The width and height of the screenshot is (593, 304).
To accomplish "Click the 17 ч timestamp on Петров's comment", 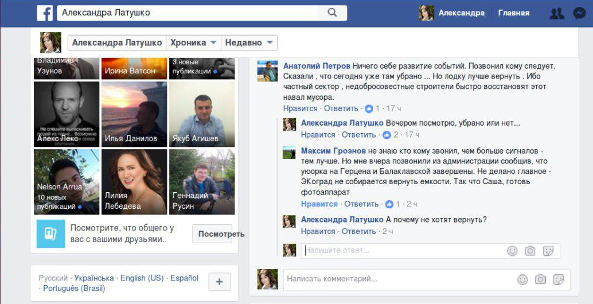I will pyautogui.click(x=393, y=108).
